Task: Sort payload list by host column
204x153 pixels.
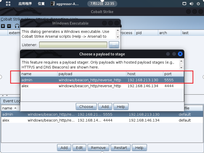Action: pyautogui.click(x=145, y=74)
